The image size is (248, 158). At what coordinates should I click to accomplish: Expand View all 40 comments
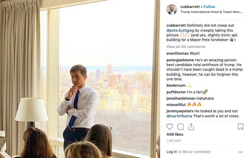pyautogui.click(x=186, y=47)
